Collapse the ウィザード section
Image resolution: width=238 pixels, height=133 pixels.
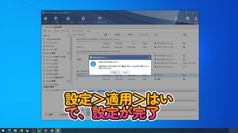pos(68,35)
